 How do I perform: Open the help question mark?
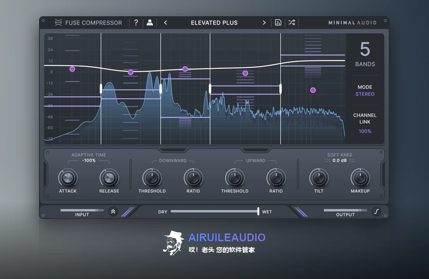(x=136, y=22)
